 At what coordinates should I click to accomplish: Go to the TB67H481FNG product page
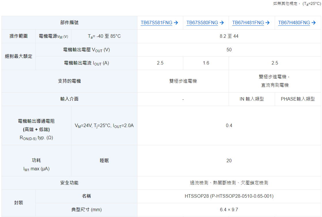pos(248,23)
